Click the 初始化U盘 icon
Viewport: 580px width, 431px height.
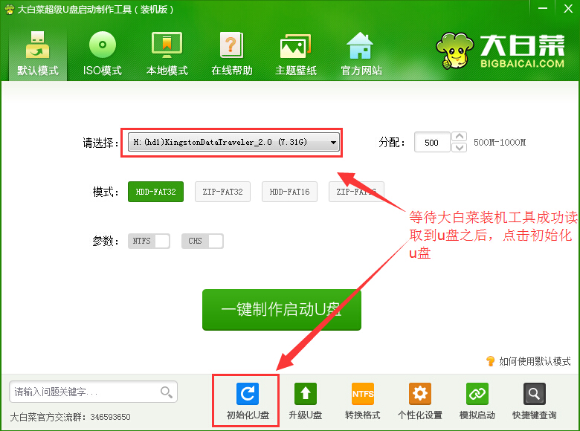click(x=247, y=395)
